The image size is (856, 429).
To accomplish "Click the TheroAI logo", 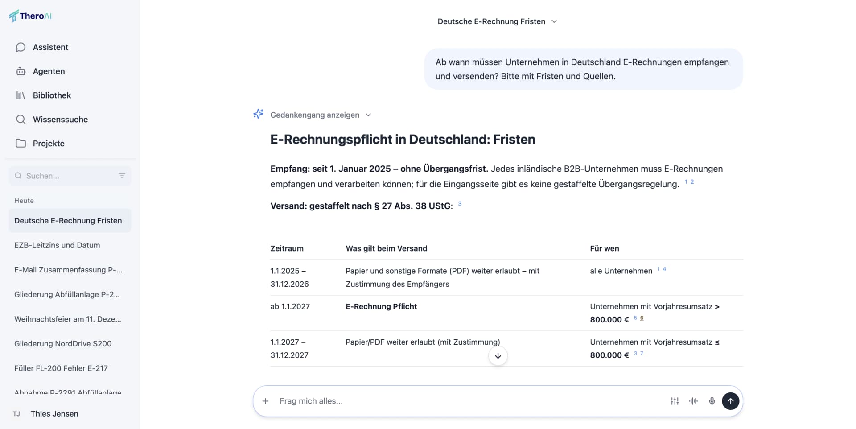I will pos(30,16).
